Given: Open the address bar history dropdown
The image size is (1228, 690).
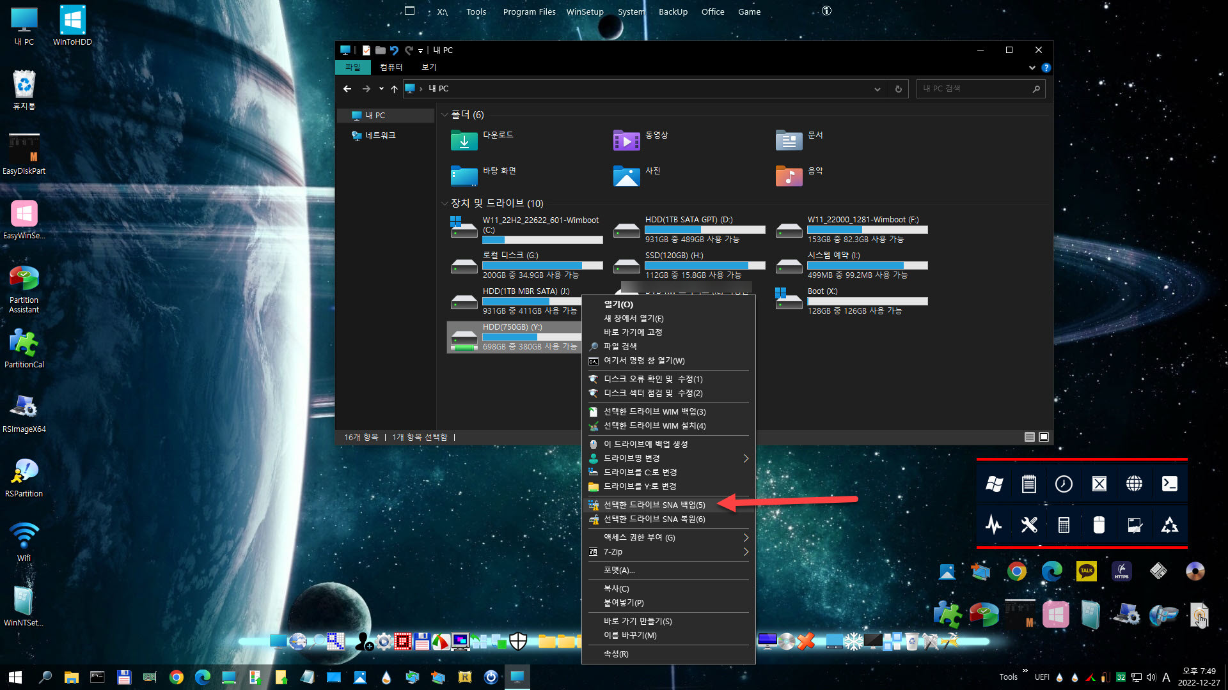Looking at the screenshot, I should click(878, 89).
